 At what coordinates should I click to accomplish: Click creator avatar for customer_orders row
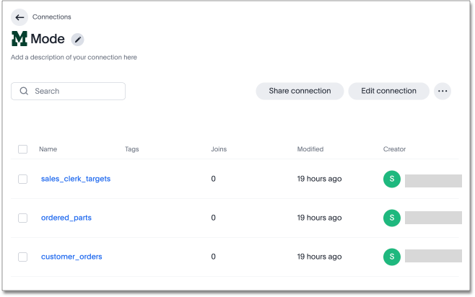(391, 256)
